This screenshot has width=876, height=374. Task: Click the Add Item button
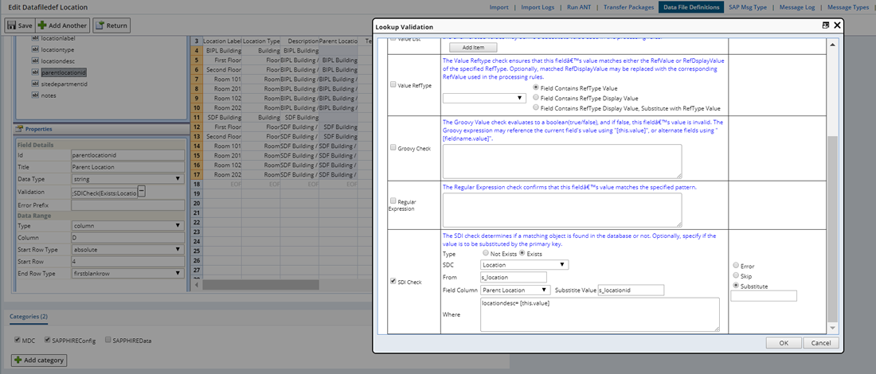[472, 48]
